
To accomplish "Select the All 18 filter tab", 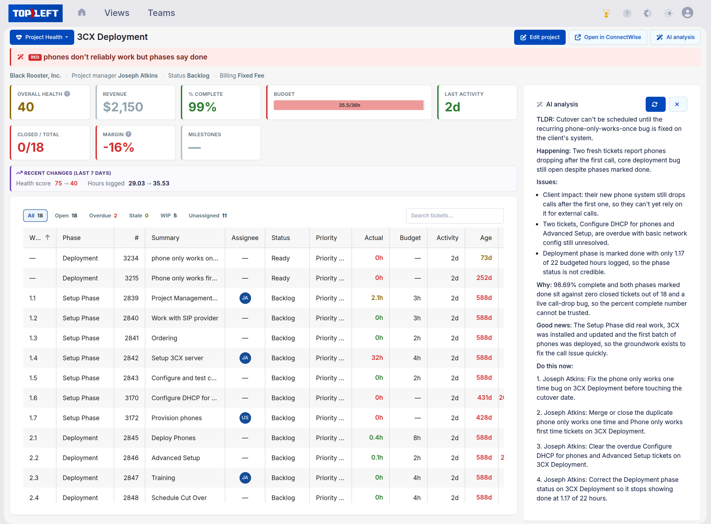I will point(35,216).
